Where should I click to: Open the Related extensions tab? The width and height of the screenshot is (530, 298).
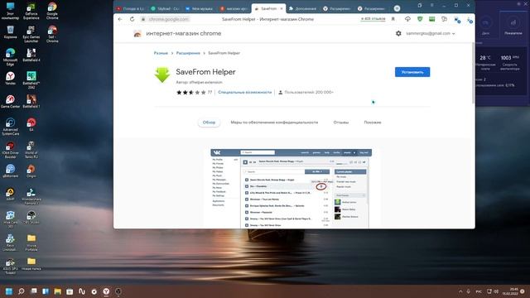click(373, 123)
